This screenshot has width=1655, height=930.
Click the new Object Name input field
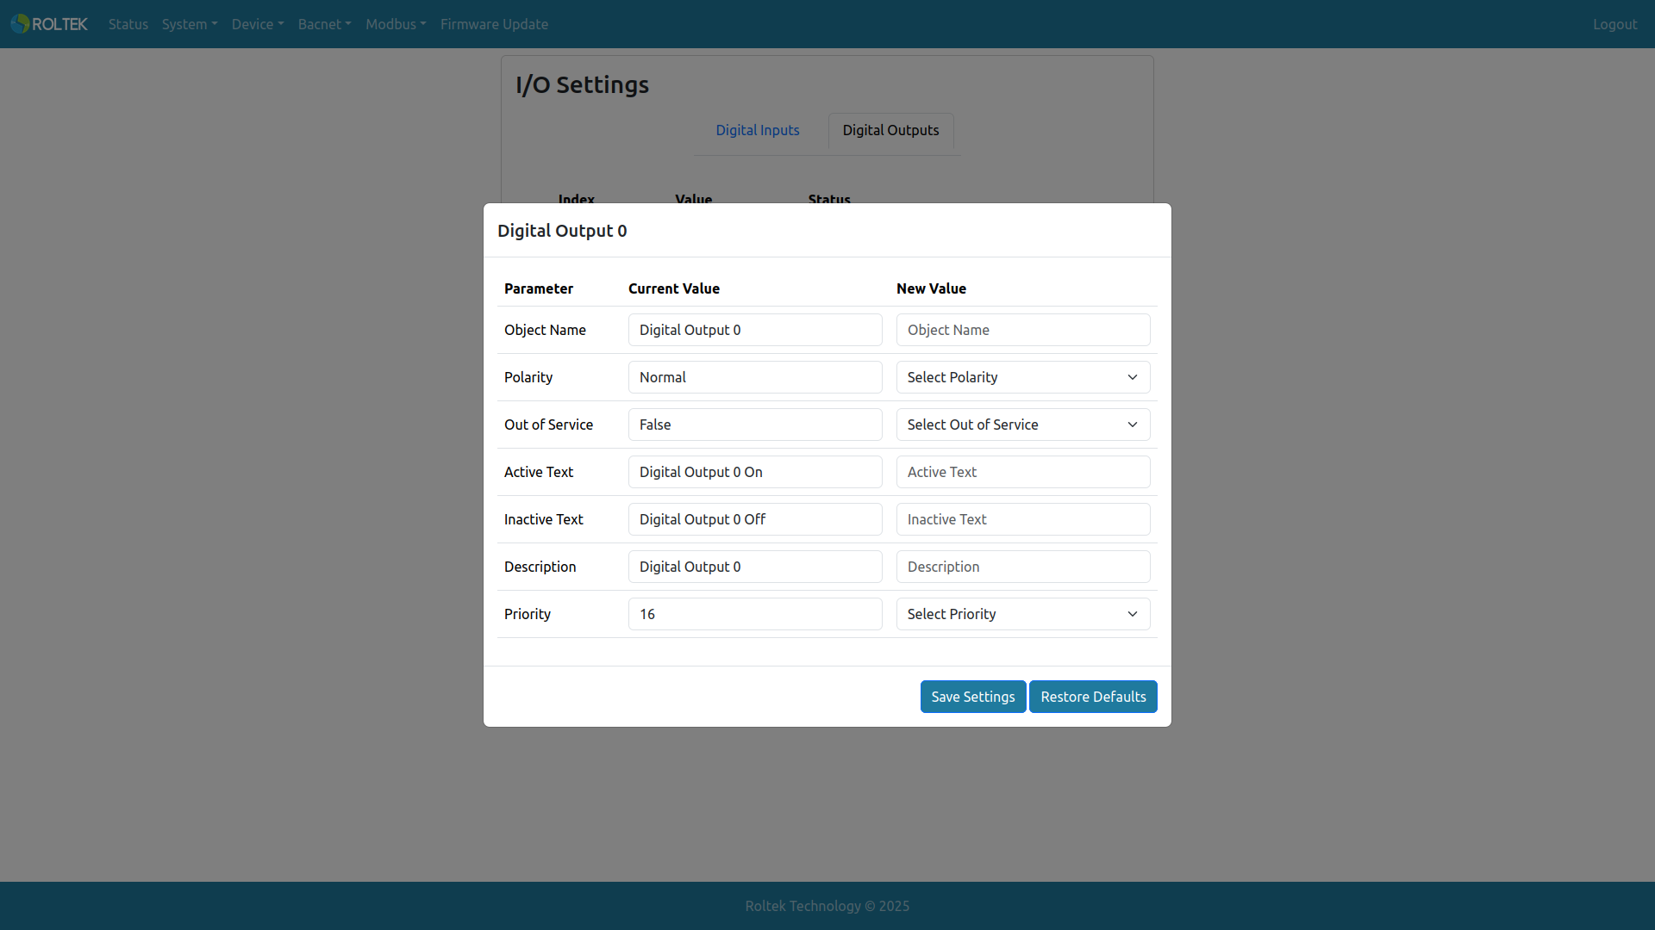coord(1023,330)
